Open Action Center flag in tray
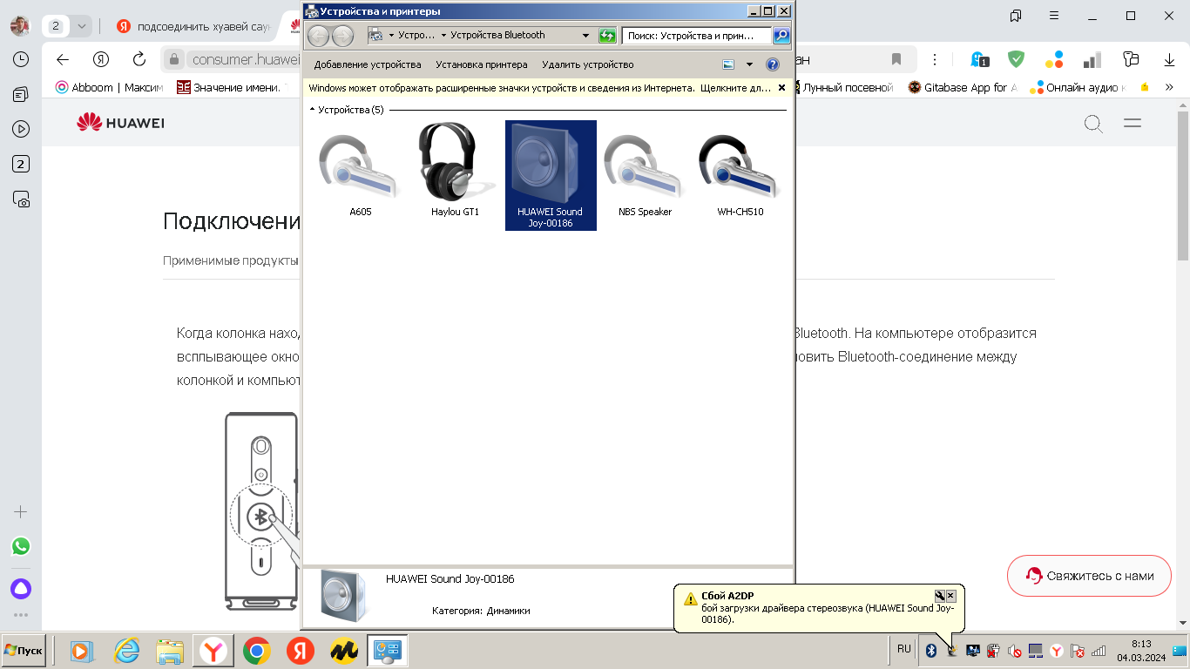 (x=1078, y=651)
